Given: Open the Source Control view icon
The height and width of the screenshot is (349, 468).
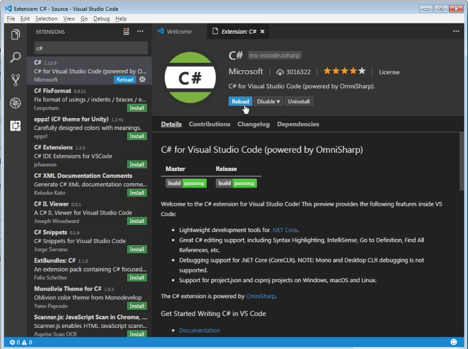Looking at the screenshot, I should [15, 80].
